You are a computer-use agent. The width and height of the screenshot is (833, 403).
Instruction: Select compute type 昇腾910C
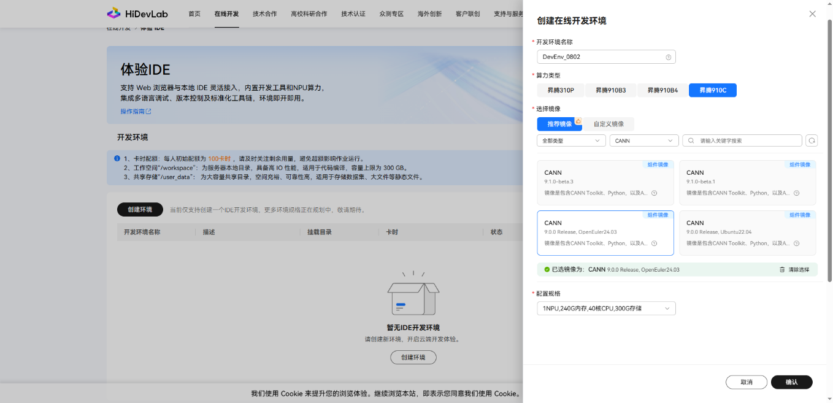[713, 90]
